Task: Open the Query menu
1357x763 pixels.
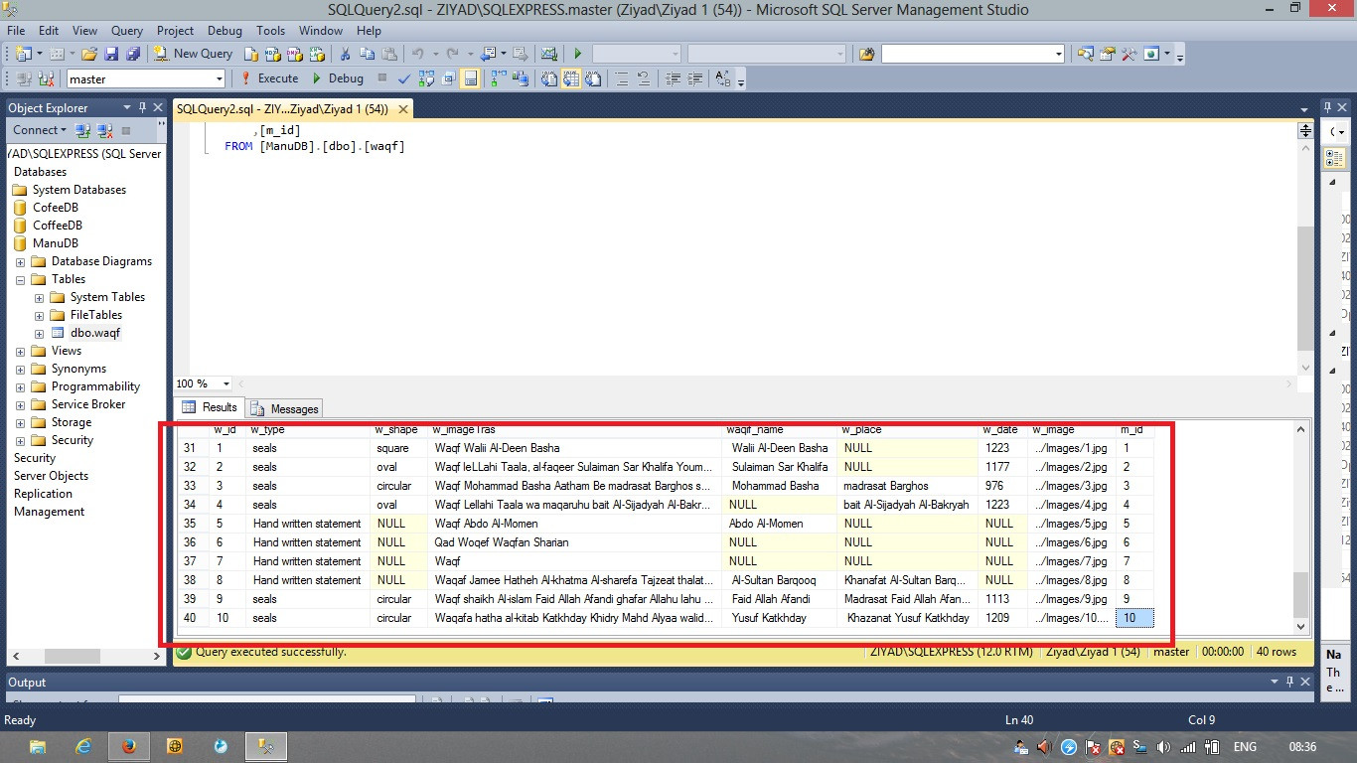Action: click(x=127, y=31)
